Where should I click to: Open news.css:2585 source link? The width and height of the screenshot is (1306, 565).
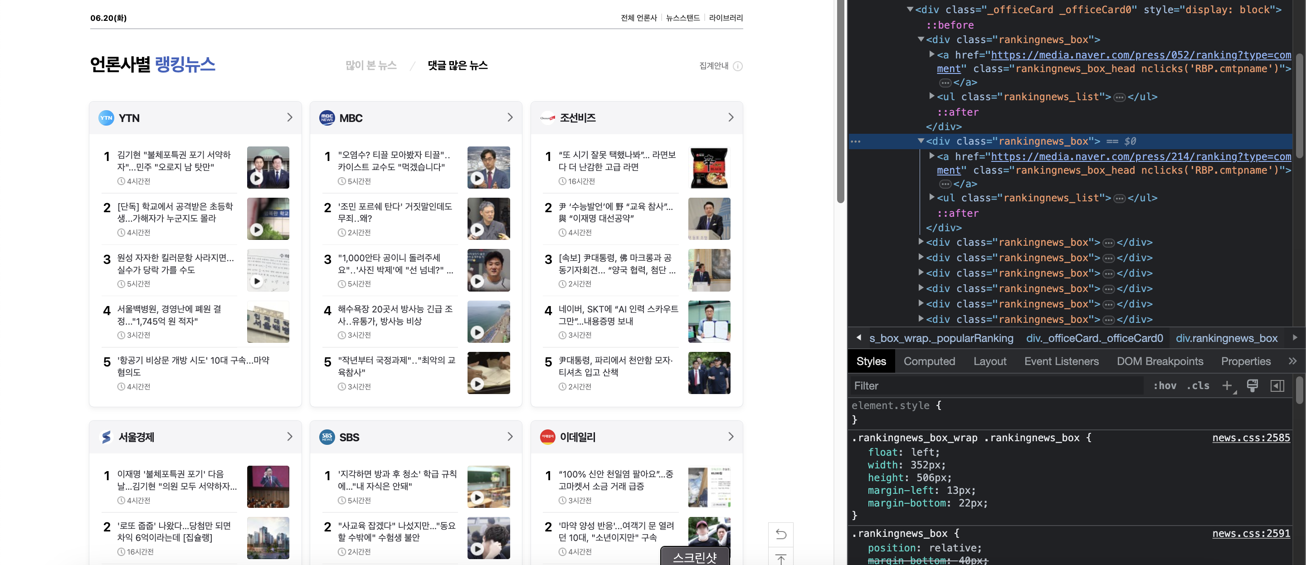1251,438
